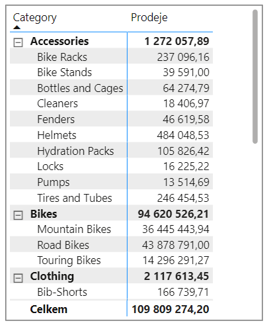
Task: Sort by the Category column header
Action: tap(35, 18)
